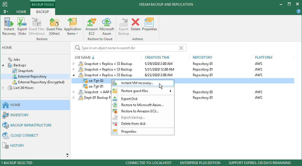Select Snapshots under Backups

25,71
